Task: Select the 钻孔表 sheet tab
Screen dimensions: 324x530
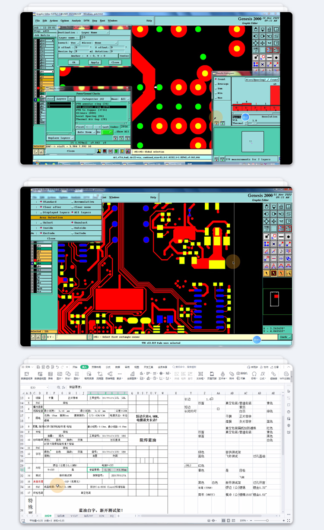Action: 61,516
